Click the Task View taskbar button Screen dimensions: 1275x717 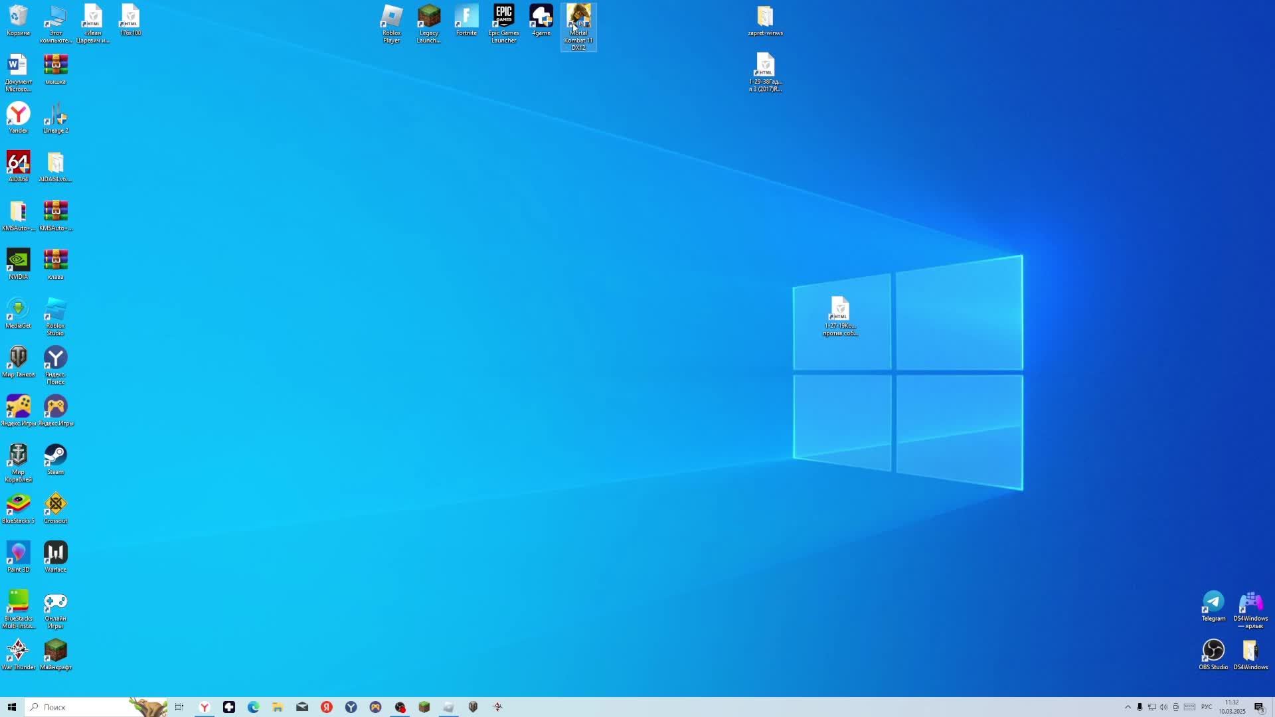coord(179,707)
